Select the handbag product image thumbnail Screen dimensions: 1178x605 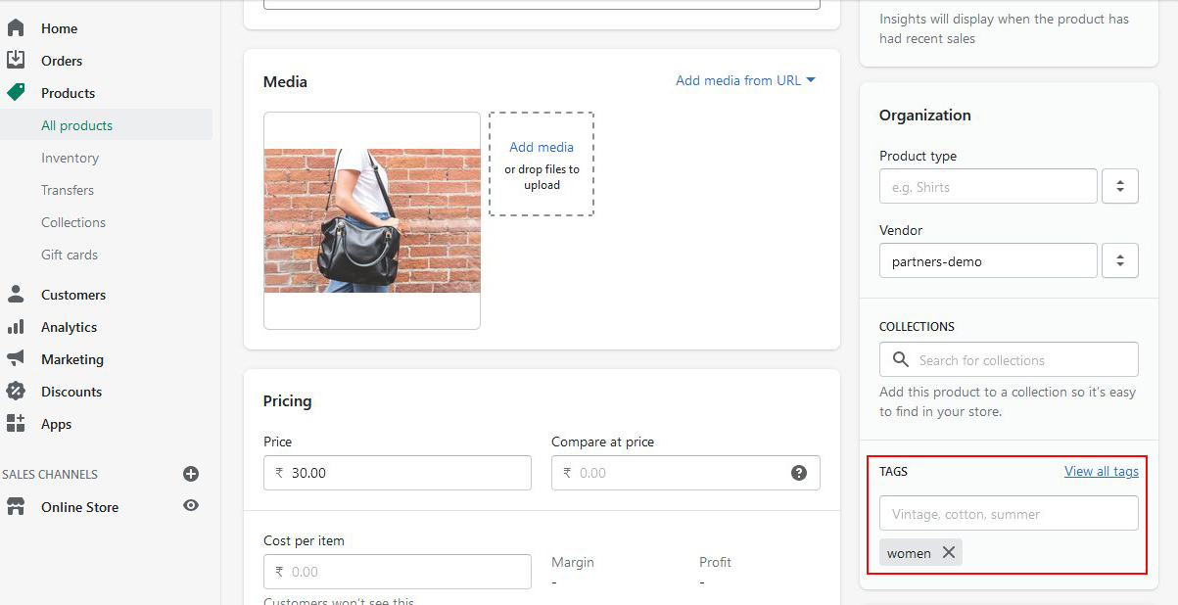[372, 220]
